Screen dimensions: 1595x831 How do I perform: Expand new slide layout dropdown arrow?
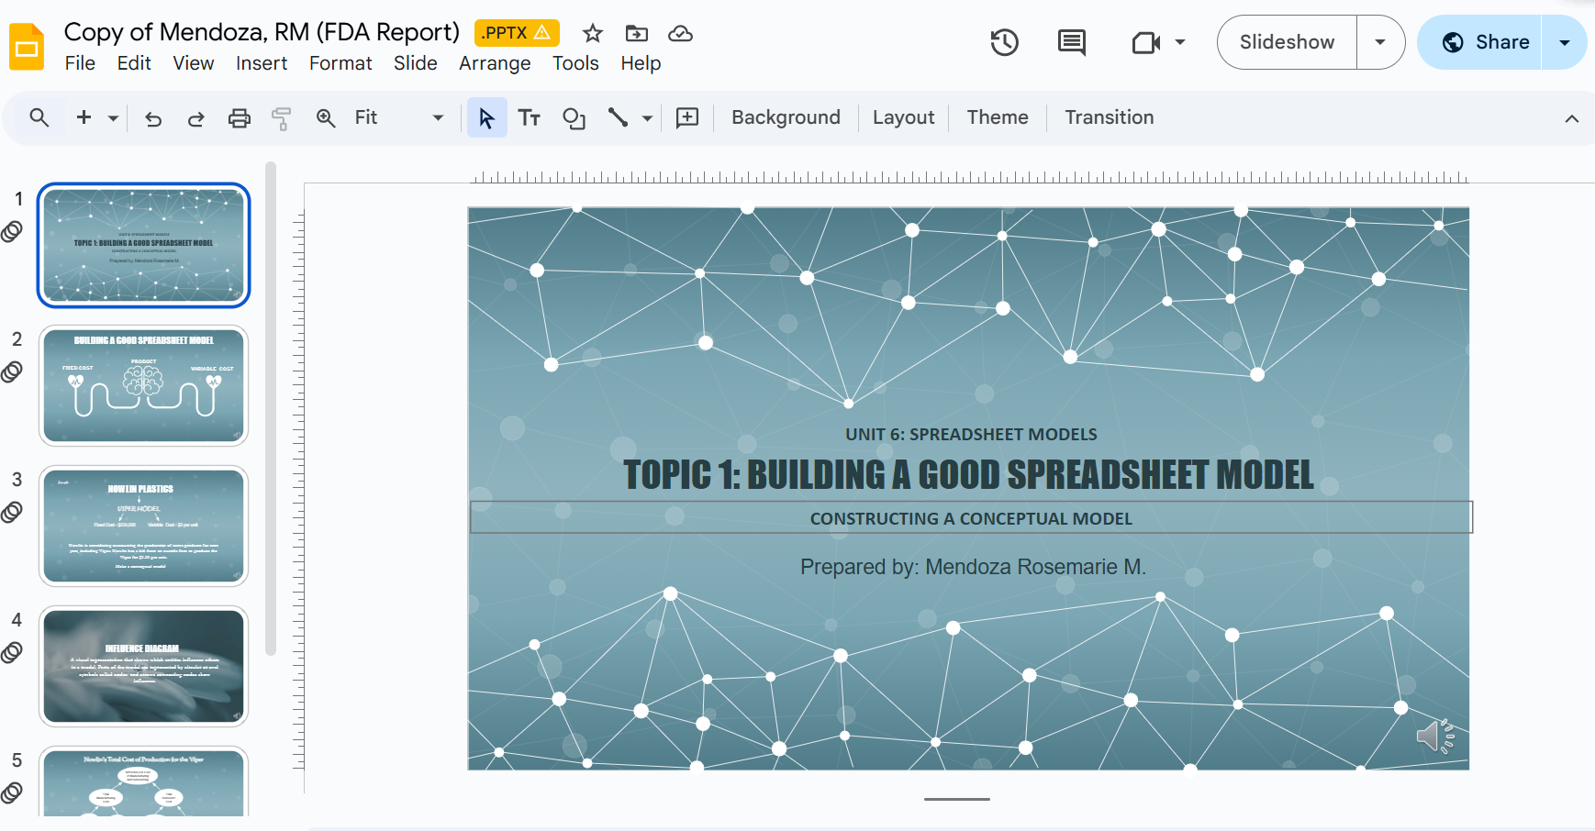point(113,118)
